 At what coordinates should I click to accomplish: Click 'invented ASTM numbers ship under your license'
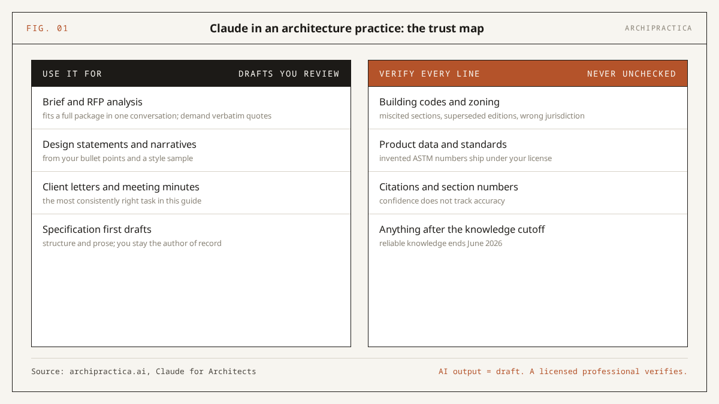[466, 158]
